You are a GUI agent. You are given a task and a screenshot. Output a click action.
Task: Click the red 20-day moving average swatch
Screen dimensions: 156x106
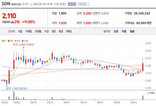click(x=9, y=41)
